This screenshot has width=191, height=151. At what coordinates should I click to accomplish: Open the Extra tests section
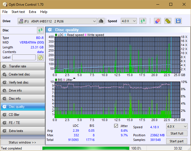[x=23, y=131]
